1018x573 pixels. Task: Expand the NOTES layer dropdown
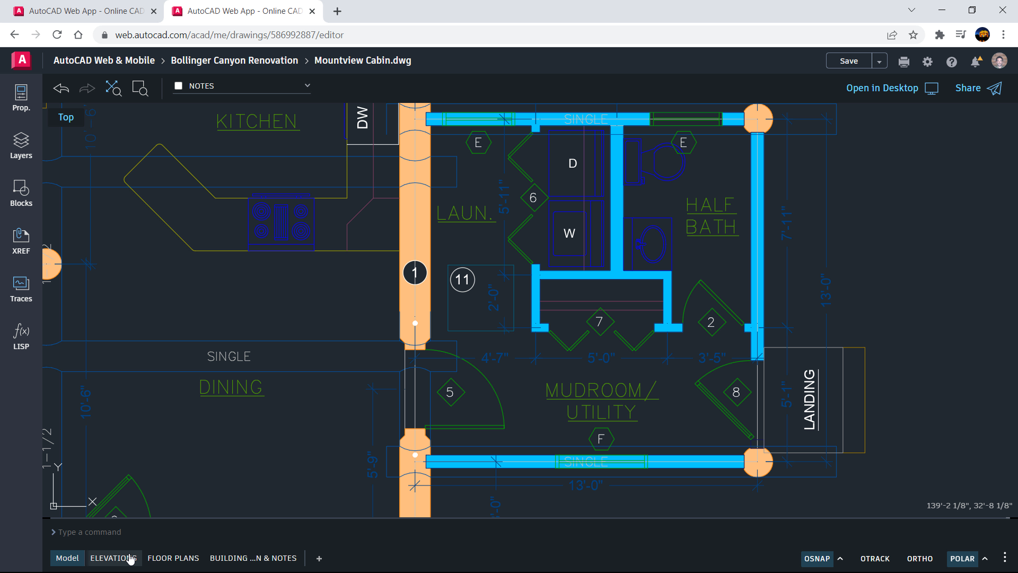(308, 85)
